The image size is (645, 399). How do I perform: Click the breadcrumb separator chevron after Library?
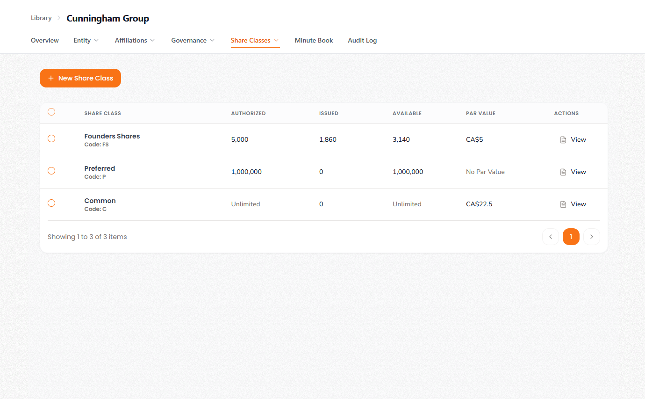pos(59,18)
